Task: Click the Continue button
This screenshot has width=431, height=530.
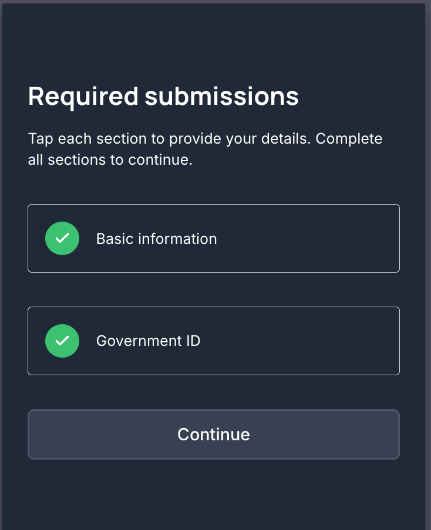Action: tap(214, 434)
